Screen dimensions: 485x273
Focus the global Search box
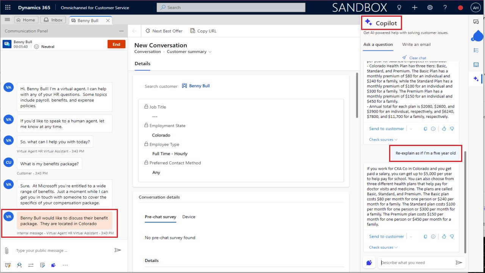[231, 8]
